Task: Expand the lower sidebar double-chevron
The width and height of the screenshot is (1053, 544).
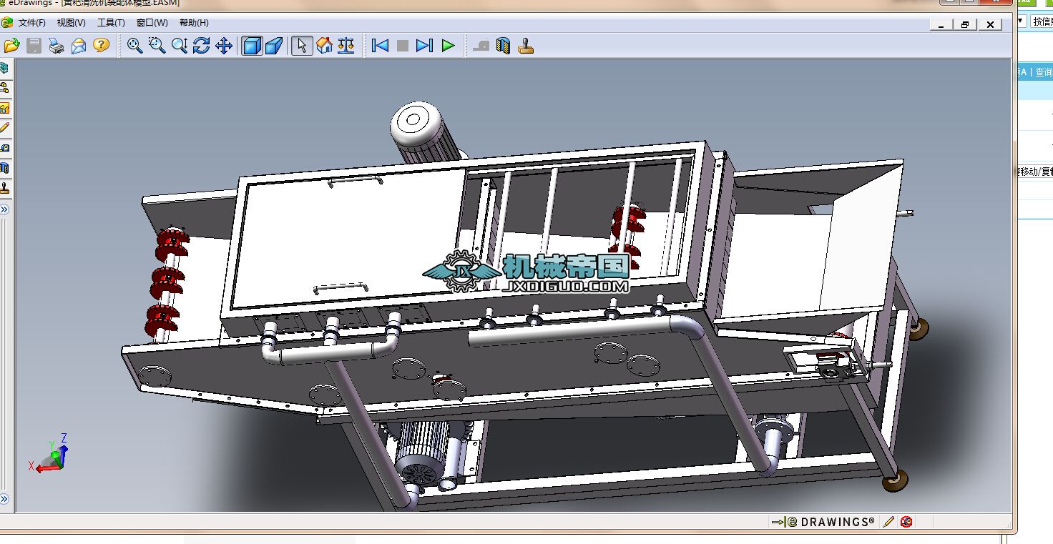Action: (x=4, y=498)
